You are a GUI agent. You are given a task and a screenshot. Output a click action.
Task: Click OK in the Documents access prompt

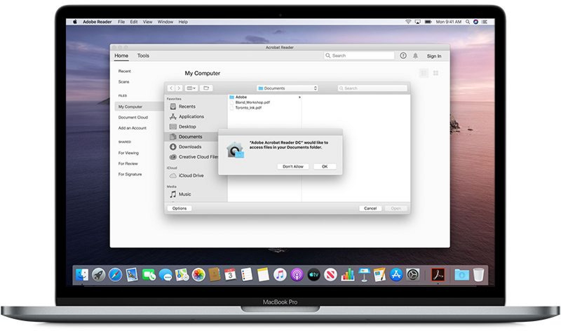[x=325, y=166]
